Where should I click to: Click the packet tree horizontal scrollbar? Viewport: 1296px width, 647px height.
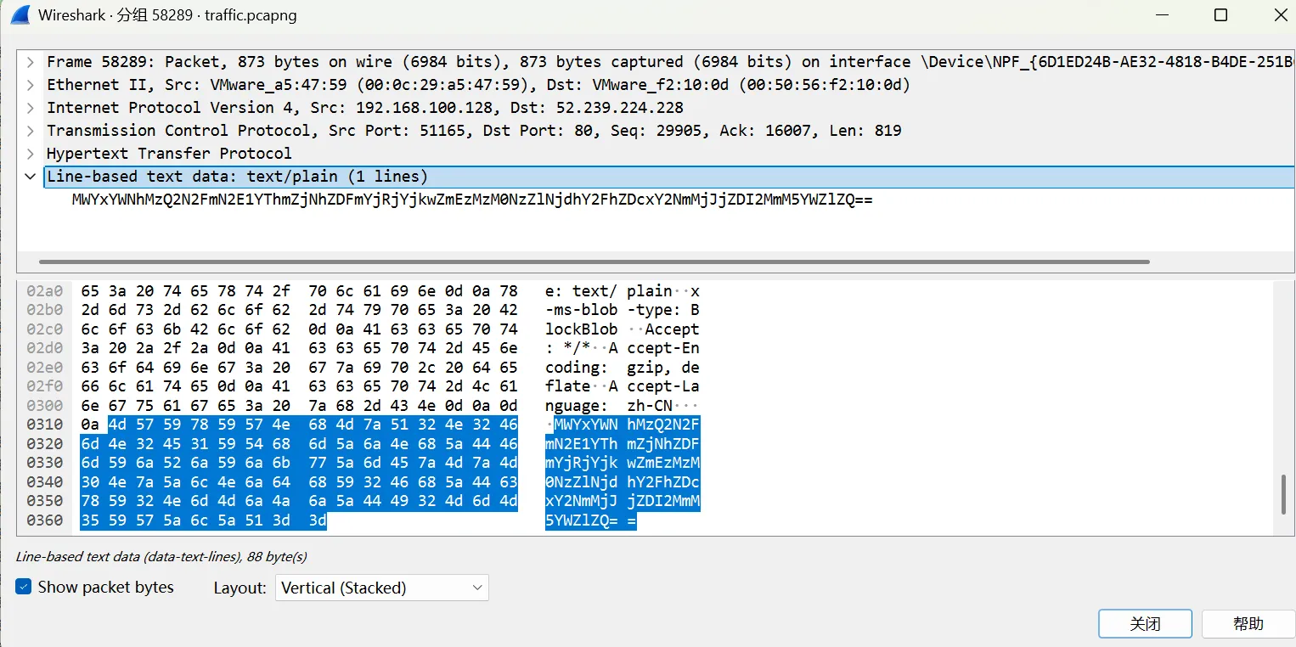594,262
